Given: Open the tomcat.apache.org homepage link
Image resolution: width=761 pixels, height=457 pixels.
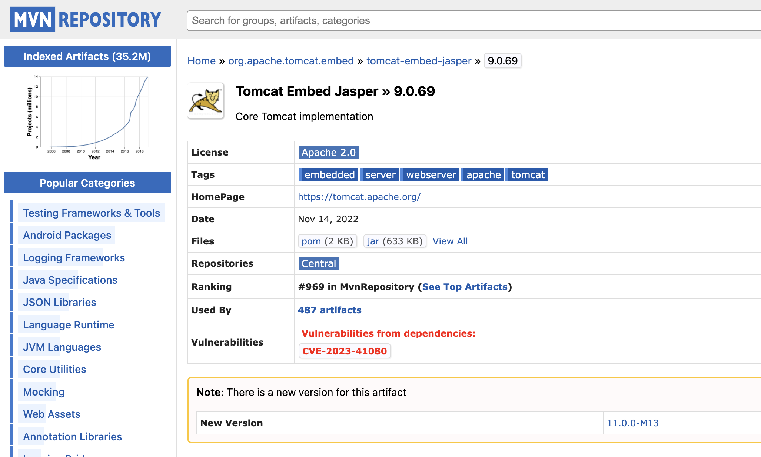Looking at the screenshot, I should 359,197.
